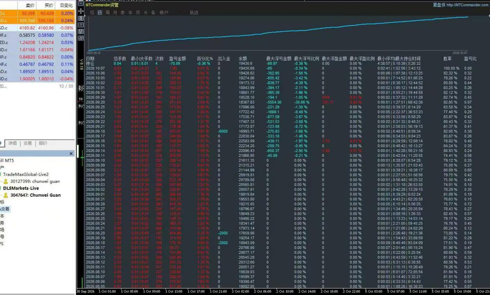The image size is (490, 295).
Task: Open the 轨迹 track tab
Action: coord(194,13)
